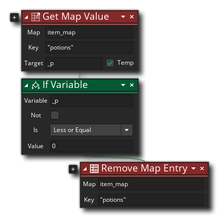
Task: Click the plus button beside Remove Map Entry
Action: click(73, 169)
